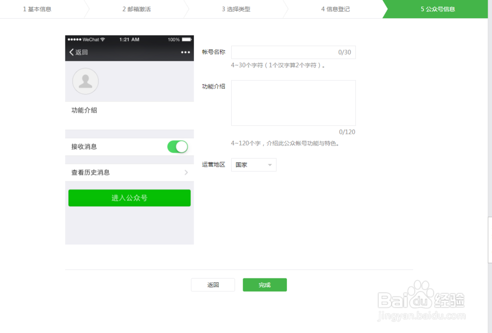
Task: Disable the 接收消息 message toggle
Action: pyautogui.click(x=177, y=147)
